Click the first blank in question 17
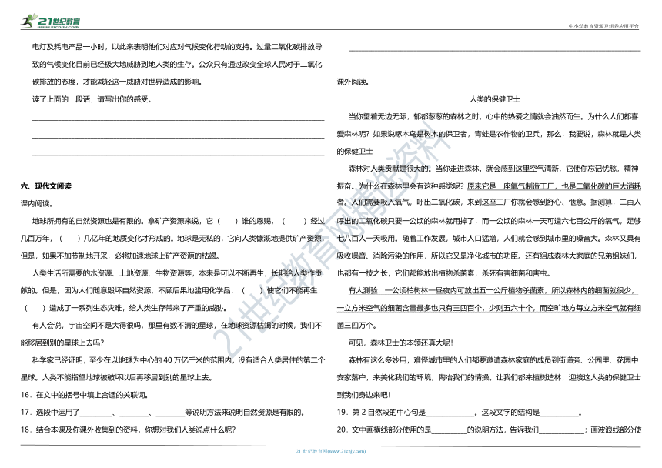The image size is (662, 468). 96,413
